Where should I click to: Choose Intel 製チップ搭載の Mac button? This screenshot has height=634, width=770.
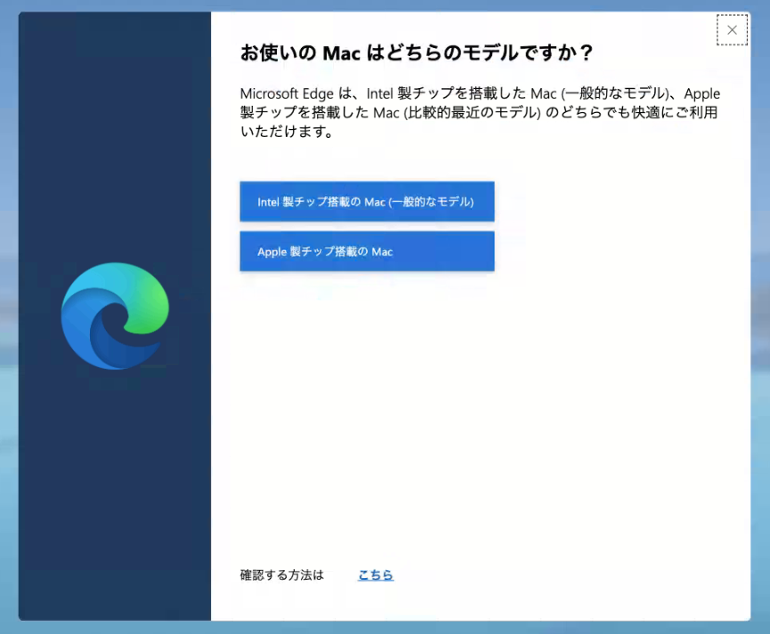(367, 201)
